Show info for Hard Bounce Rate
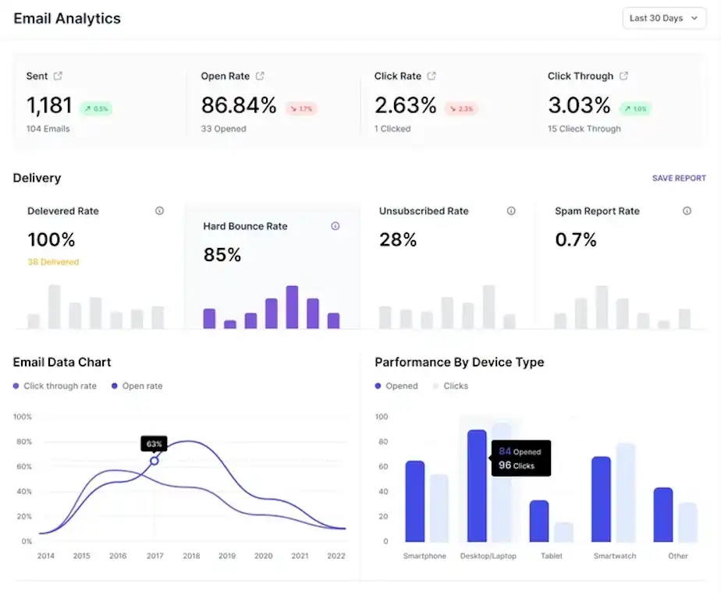Viewport: 721px width, 594px height. 336,226
